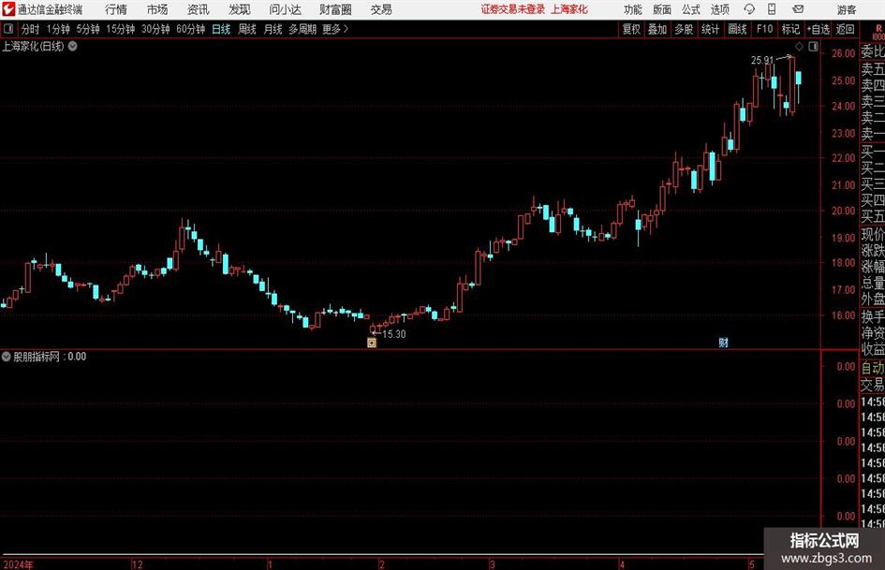This screenshot has height=570, width=885.
Task: Click the 现价 row in the right quote panel
Action: click(873, 234)
